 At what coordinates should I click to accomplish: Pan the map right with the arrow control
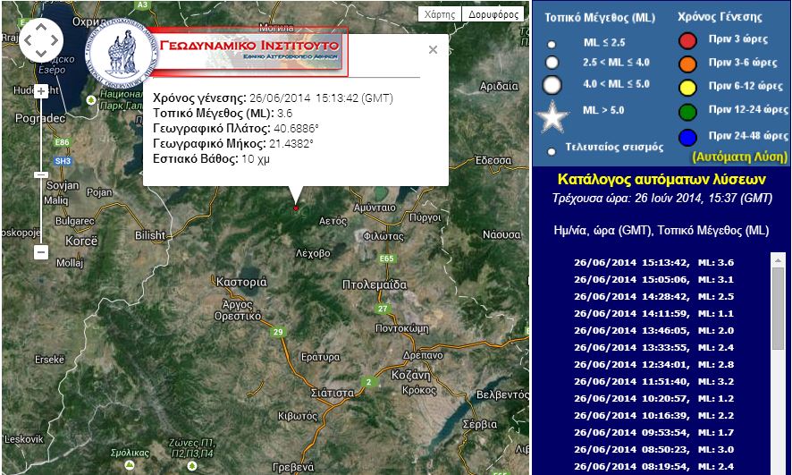tap(55, 40)
